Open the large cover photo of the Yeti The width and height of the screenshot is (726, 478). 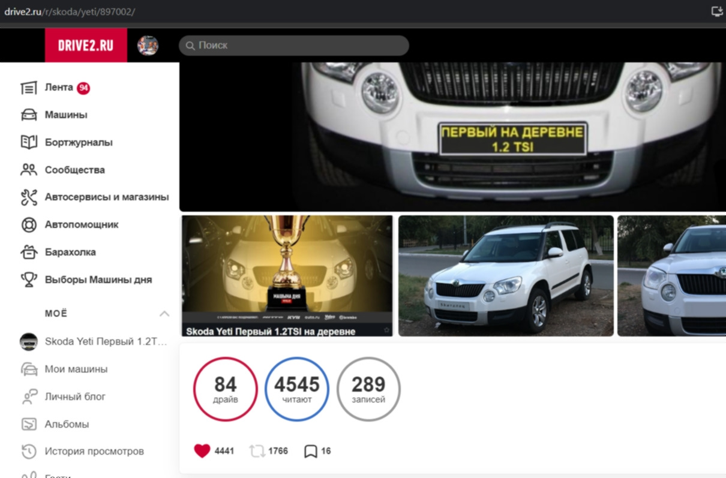(452, 137)
